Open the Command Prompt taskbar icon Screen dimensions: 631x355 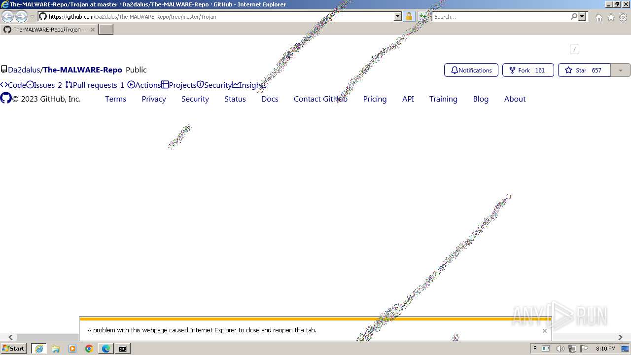123,349
